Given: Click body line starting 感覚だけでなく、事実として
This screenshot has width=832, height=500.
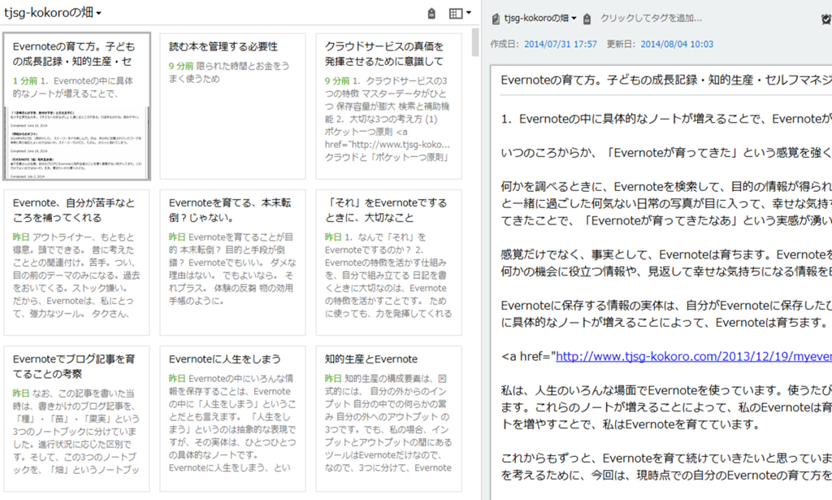Looking at the screenshot, I should point(666,254).
